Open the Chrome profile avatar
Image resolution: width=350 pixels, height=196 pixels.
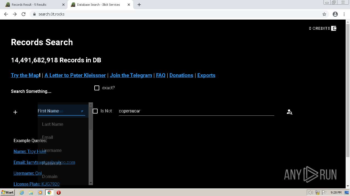pyautogui.click(x=335, y=14)
